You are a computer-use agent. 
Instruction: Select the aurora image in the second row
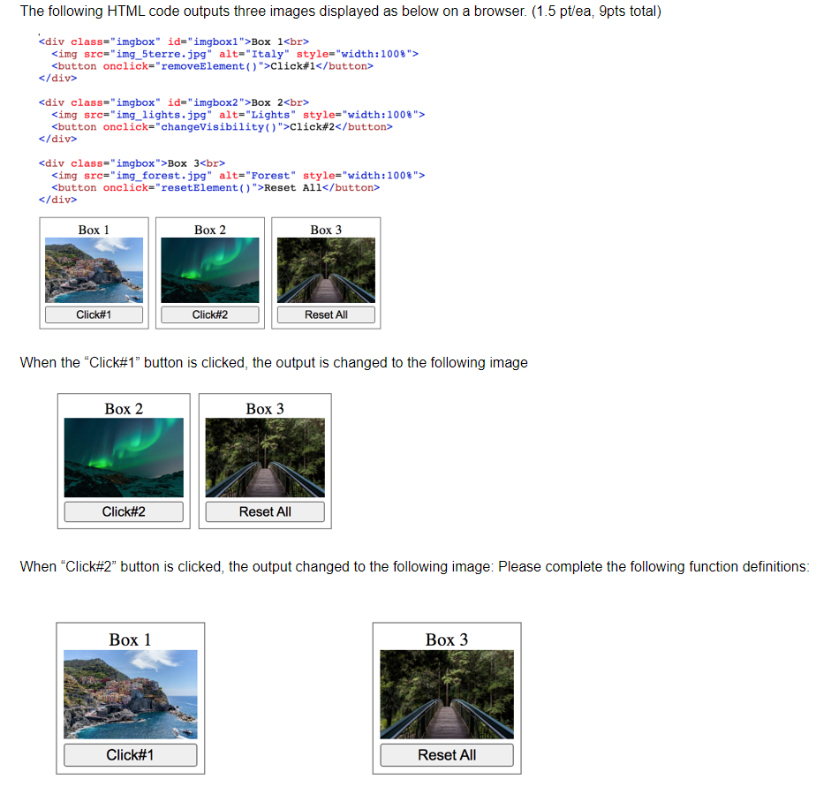click(123, 457)
